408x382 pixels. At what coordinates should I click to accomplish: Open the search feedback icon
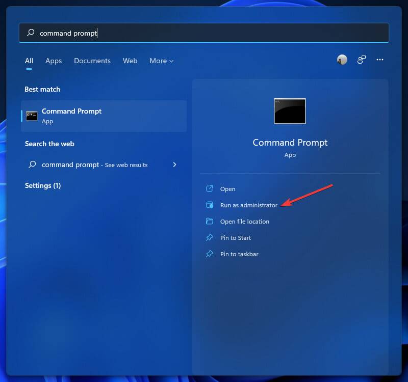click(362, 60)
